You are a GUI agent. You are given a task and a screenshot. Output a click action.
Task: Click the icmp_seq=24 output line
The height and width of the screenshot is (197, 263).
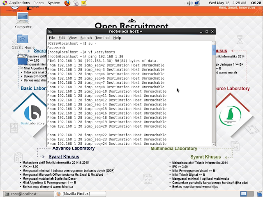click(x=107, y=144)
